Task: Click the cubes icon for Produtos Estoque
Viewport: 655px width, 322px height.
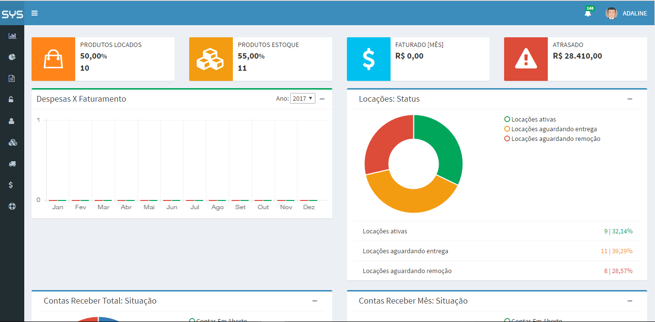Action: tap(211, 59)
